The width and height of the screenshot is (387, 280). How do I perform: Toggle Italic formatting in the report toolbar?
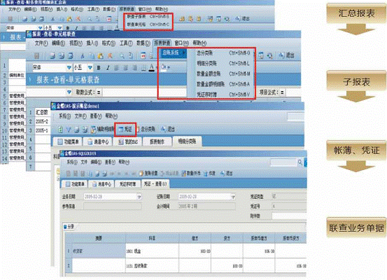coord(108,68)
